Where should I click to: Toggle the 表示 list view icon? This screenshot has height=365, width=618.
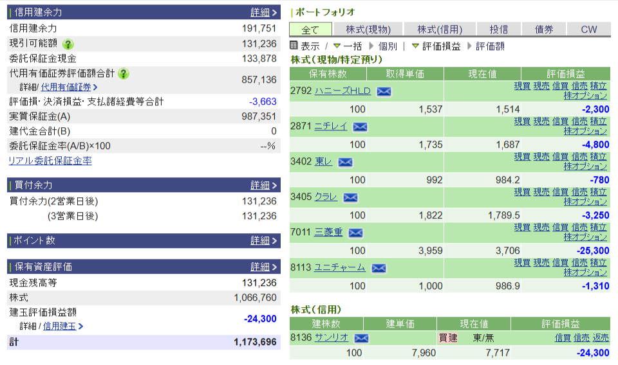(294, 46)
